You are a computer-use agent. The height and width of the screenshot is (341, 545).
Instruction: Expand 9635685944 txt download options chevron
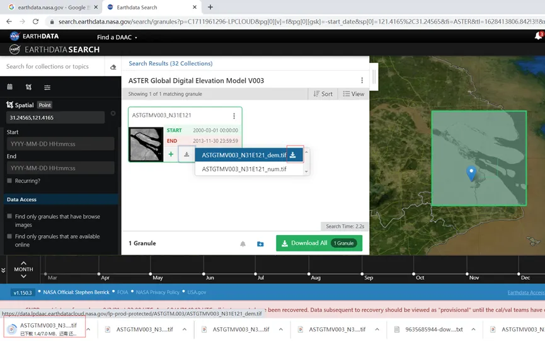(473, 329)
